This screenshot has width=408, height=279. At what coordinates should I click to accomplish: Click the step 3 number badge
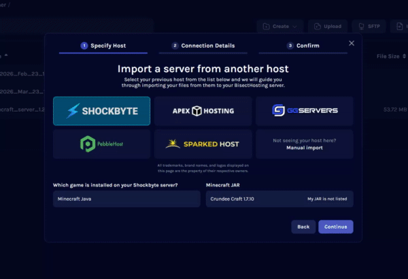pos(290,46)
